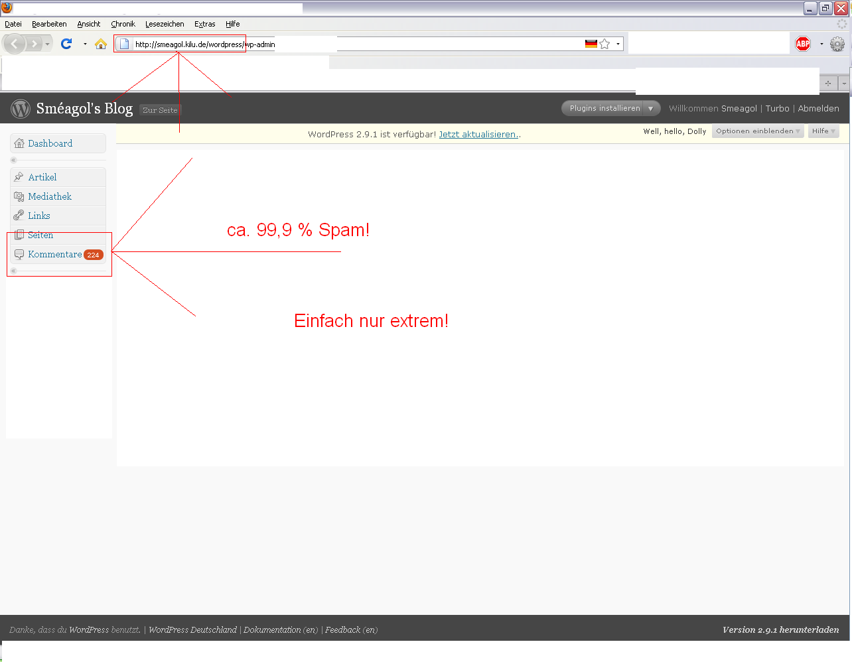The width and height of the screenshot is (852, 662).
Task: Open the Bearbeiten menu
Action: click(x=49, y=24)
